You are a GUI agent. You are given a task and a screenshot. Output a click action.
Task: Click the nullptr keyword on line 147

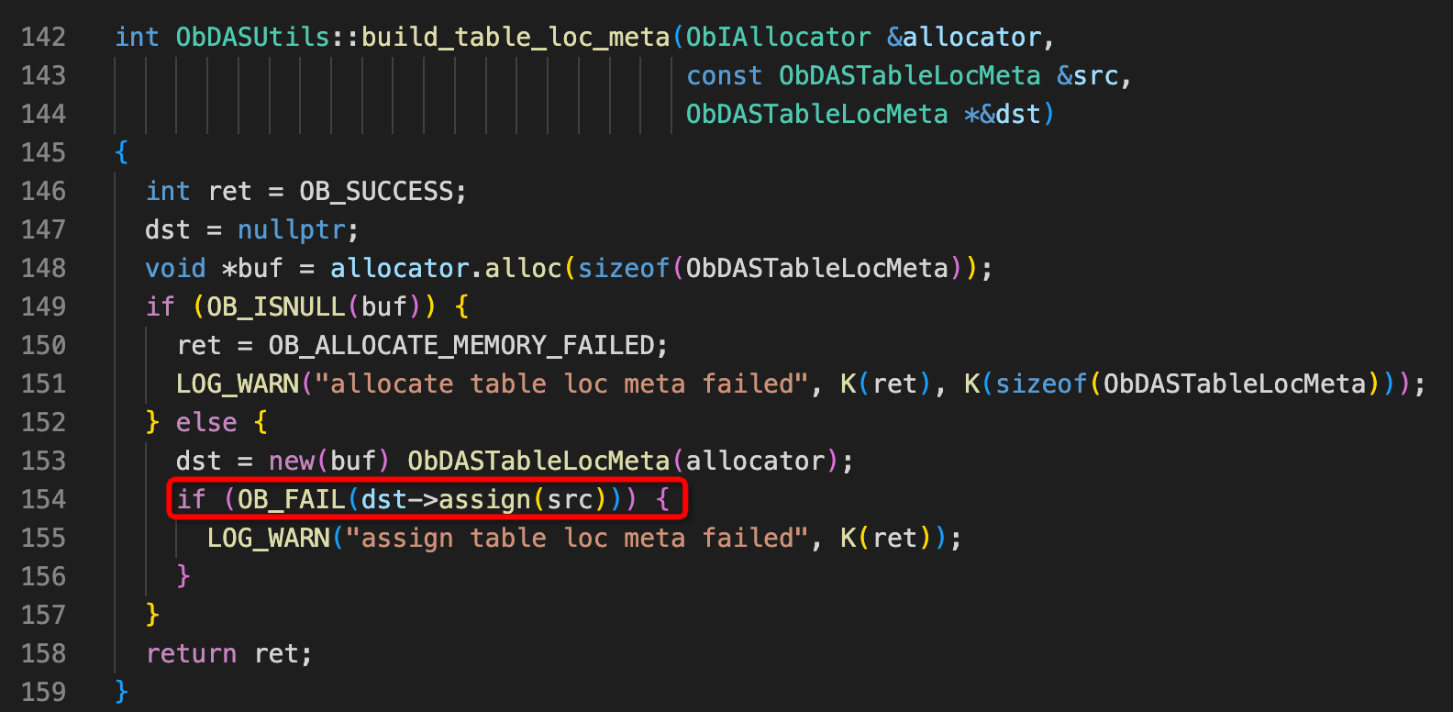[x=292, y=229]
